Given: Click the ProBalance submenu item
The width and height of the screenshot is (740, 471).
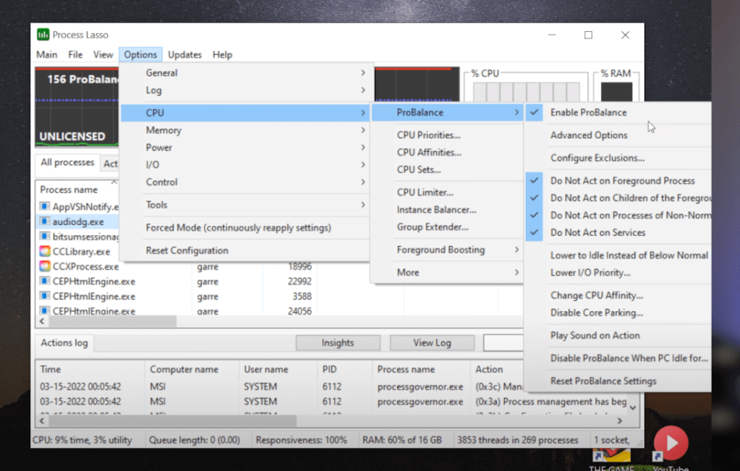Looking at the screenshot, I should pos(447,112).
